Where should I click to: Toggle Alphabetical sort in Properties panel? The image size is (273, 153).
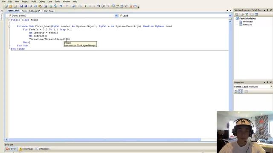pyautogui.click(x=241, y=91)
